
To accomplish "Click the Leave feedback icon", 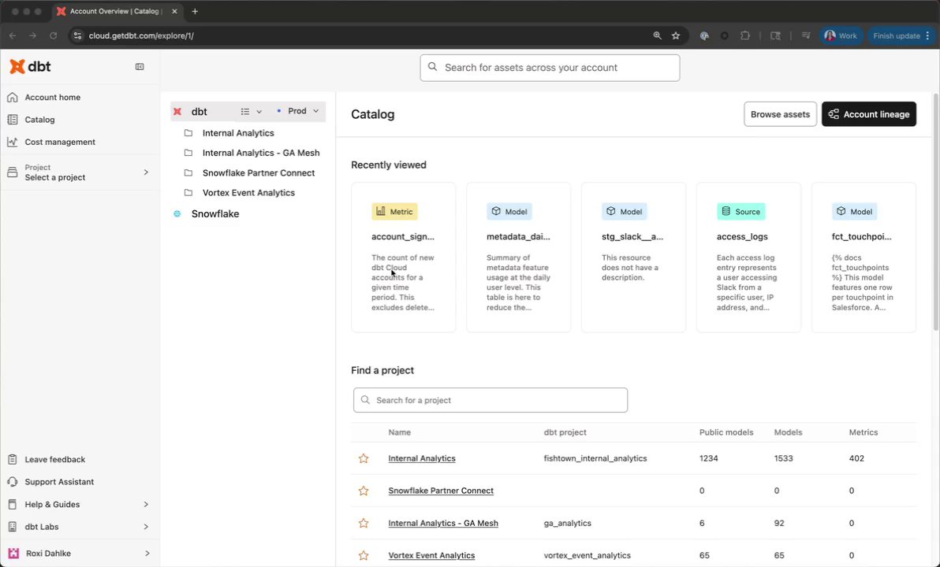I will 13,459.
